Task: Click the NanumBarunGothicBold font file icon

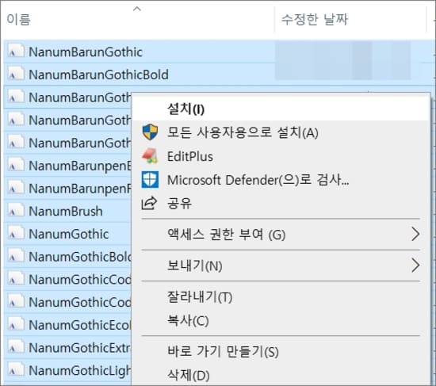Action: 16,75
